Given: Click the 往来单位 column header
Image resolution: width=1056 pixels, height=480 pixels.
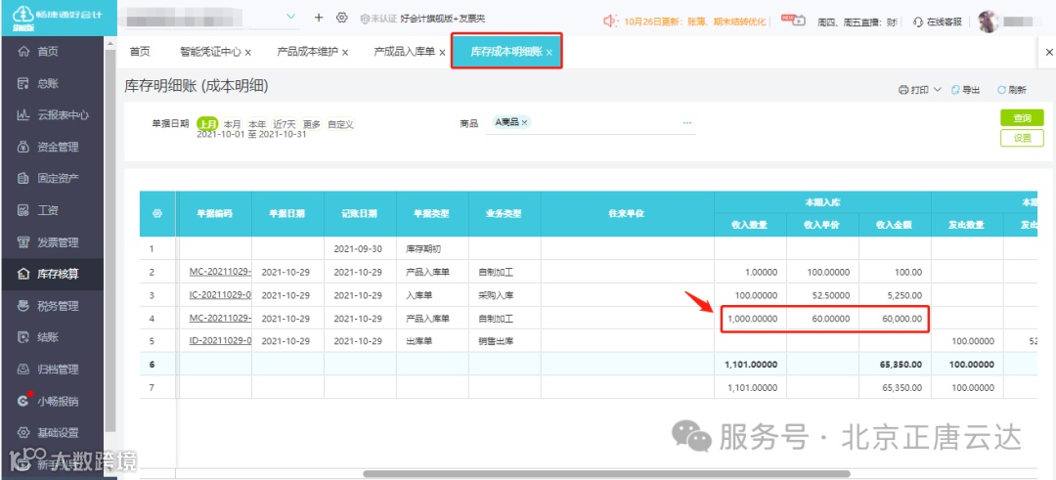Looking at the screenshot, I should [627, 213].
